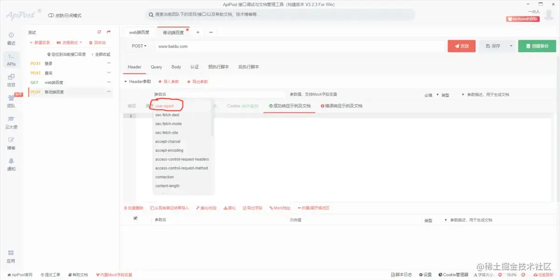Click 全部收起 to collapse all
Image resolution: width=560 pixels, height=280 pixels.
(x=101, y=54)
